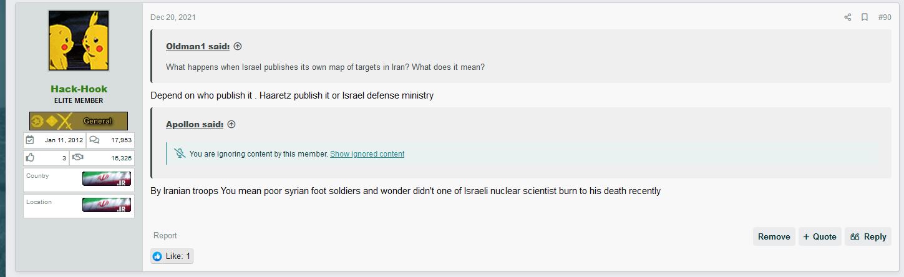Click the share post icon
The width and height of the screenshot is (904, 277).
pos(847,17)
